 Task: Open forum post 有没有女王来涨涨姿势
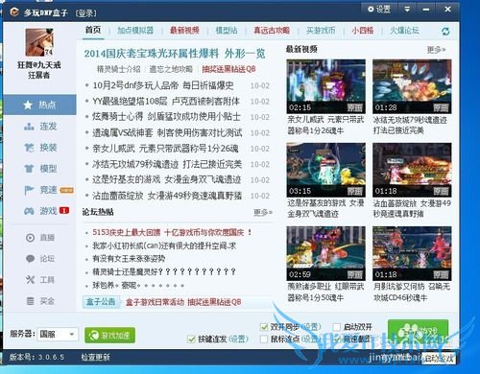click(129, 258)
